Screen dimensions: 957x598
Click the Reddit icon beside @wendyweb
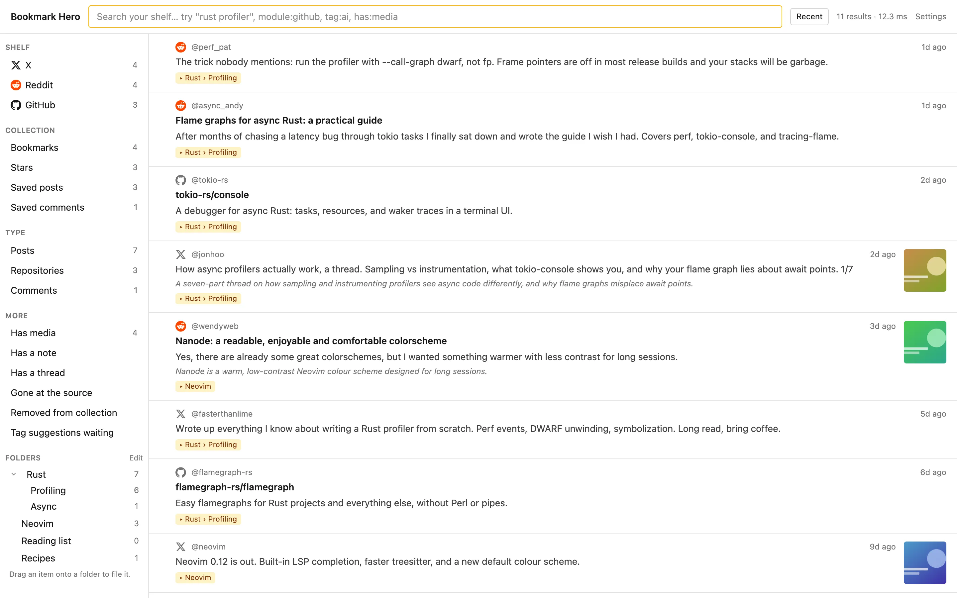point(181,326)
